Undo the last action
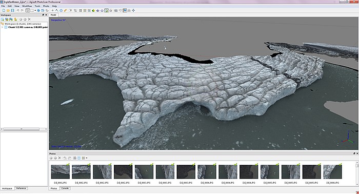 [x=18, y=10]
